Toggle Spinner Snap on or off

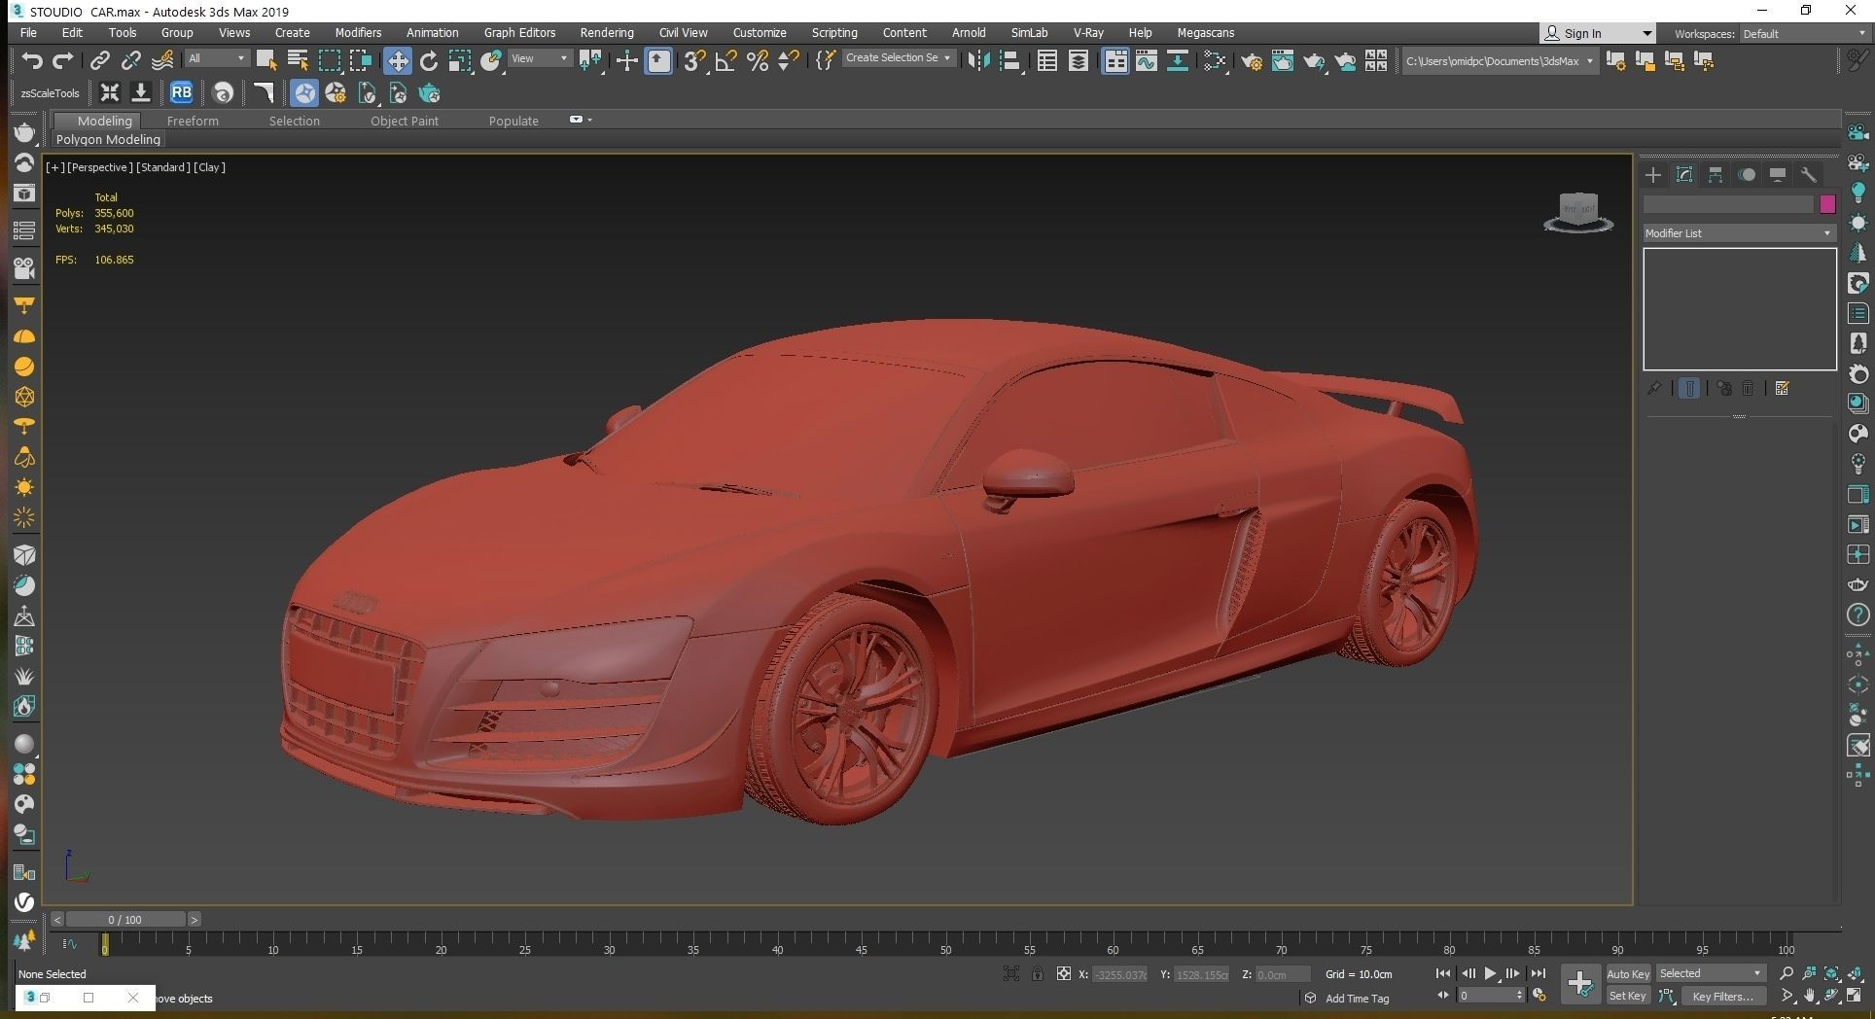pyautogui.click(x=789, y=61)
